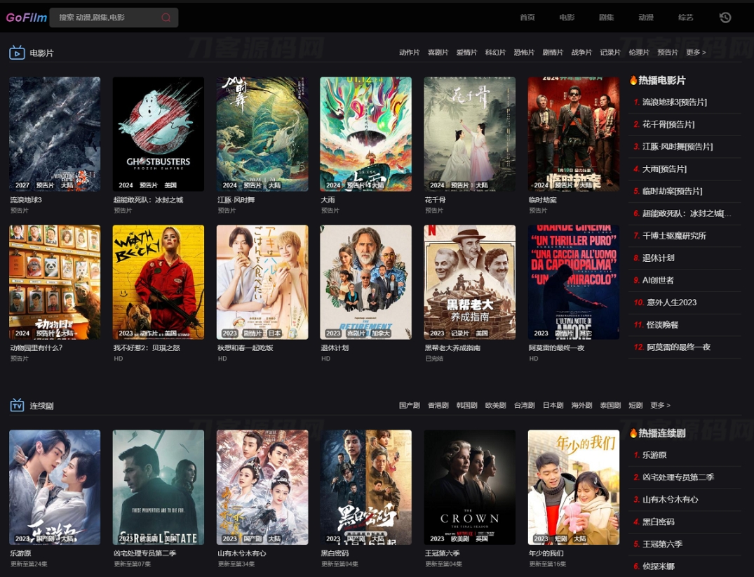The height and width of the screenshot is (577, 754).
Task: Open the Wrath of Becky poster
Action: [159, 282]
